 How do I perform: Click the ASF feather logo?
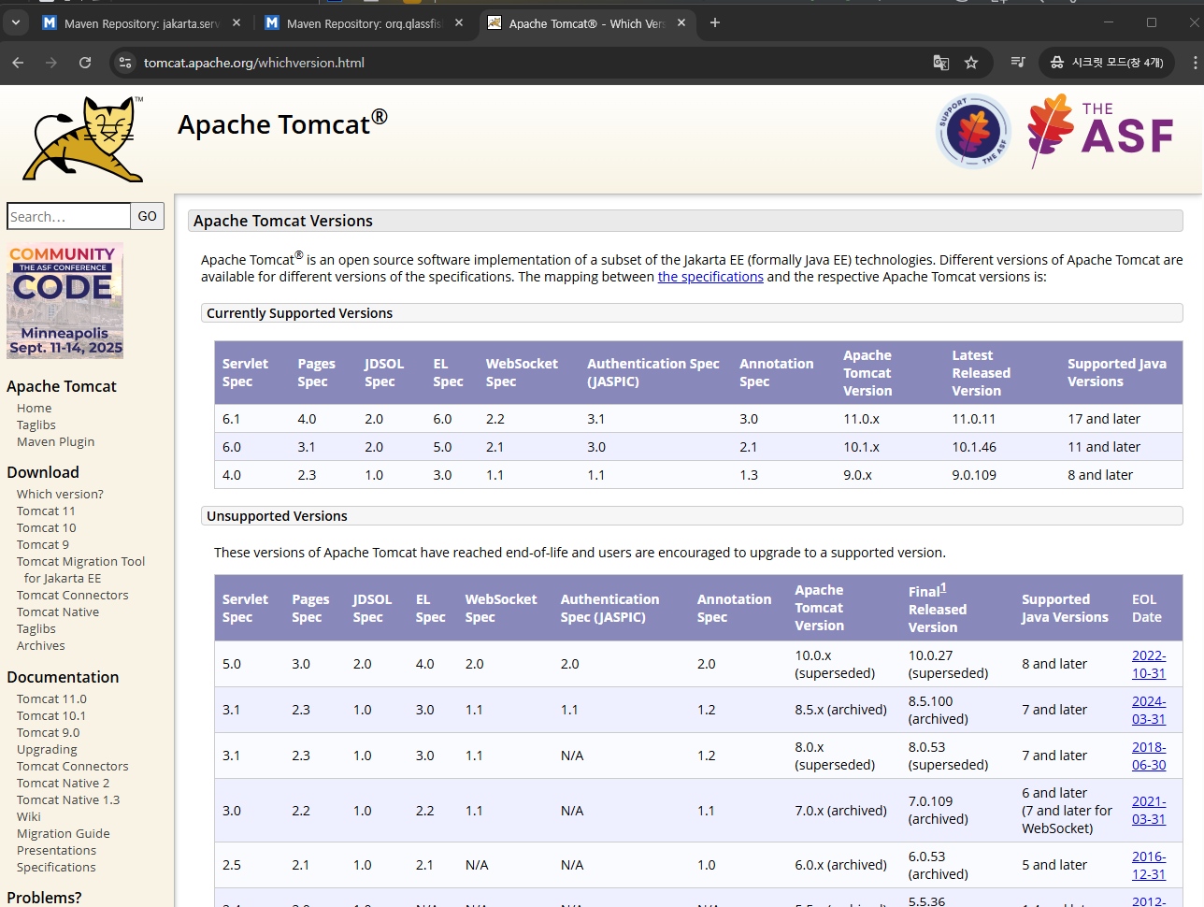pyautogui.click(x=1100, y=131)
